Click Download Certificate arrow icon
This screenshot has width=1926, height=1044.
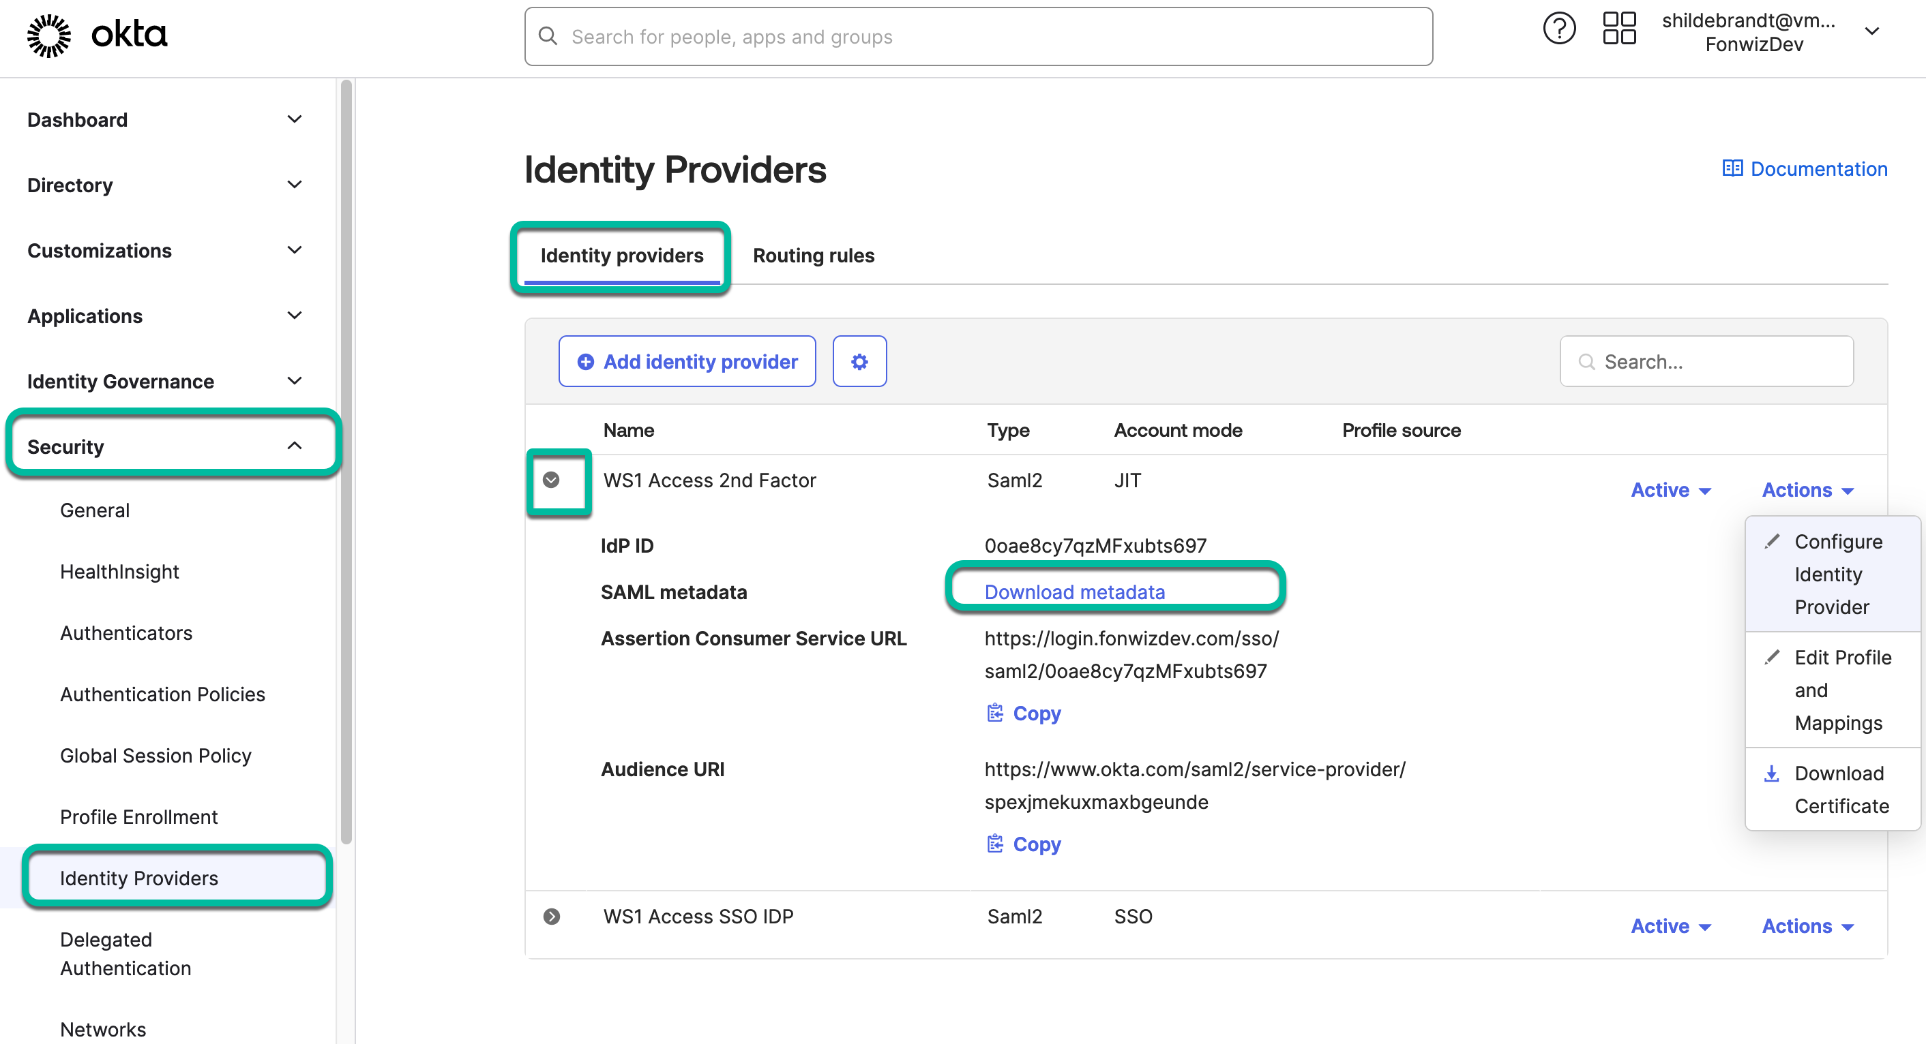(1771, 773)
